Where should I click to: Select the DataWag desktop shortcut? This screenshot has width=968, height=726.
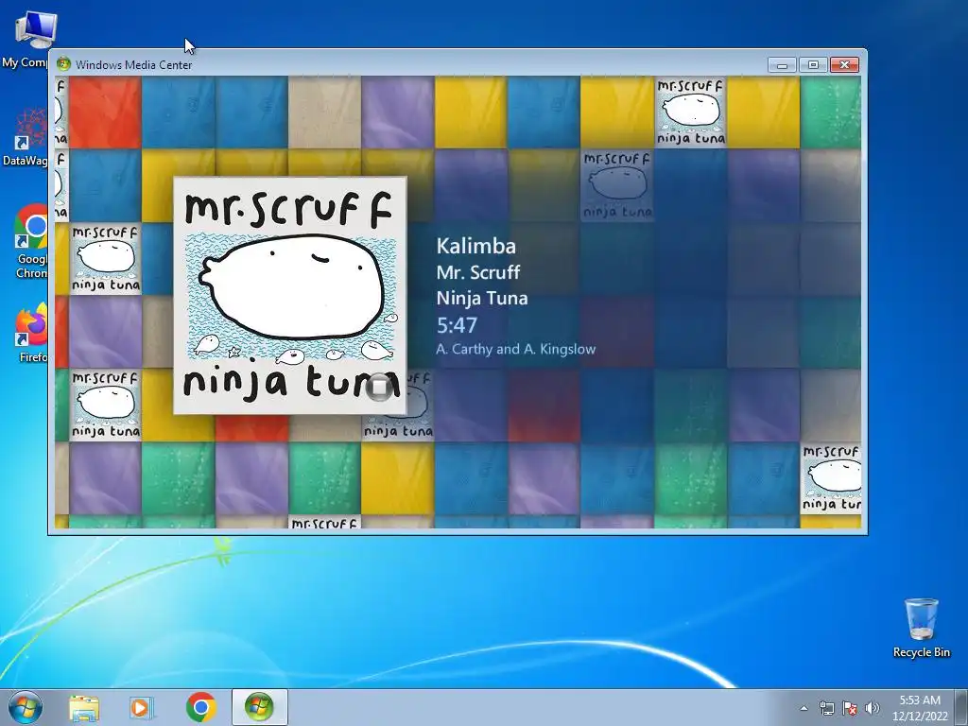tap(25, 138)
